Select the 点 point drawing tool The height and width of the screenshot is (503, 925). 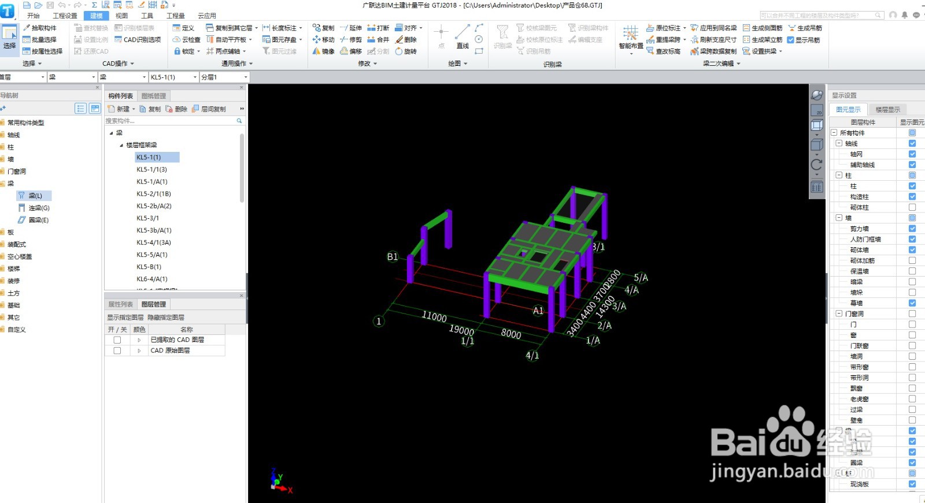[441, 37]
